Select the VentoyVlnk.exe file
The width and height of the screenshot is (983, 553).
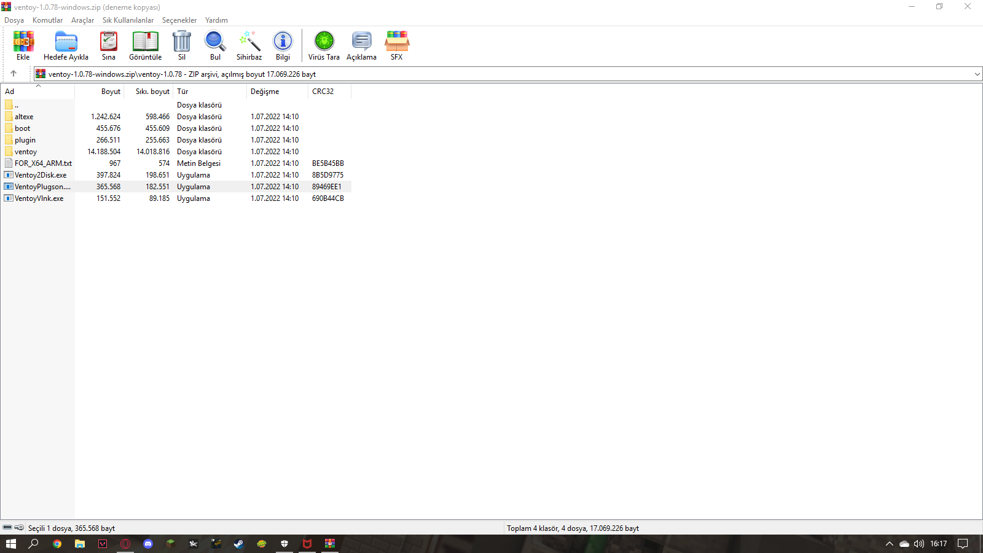coord(176,198)
